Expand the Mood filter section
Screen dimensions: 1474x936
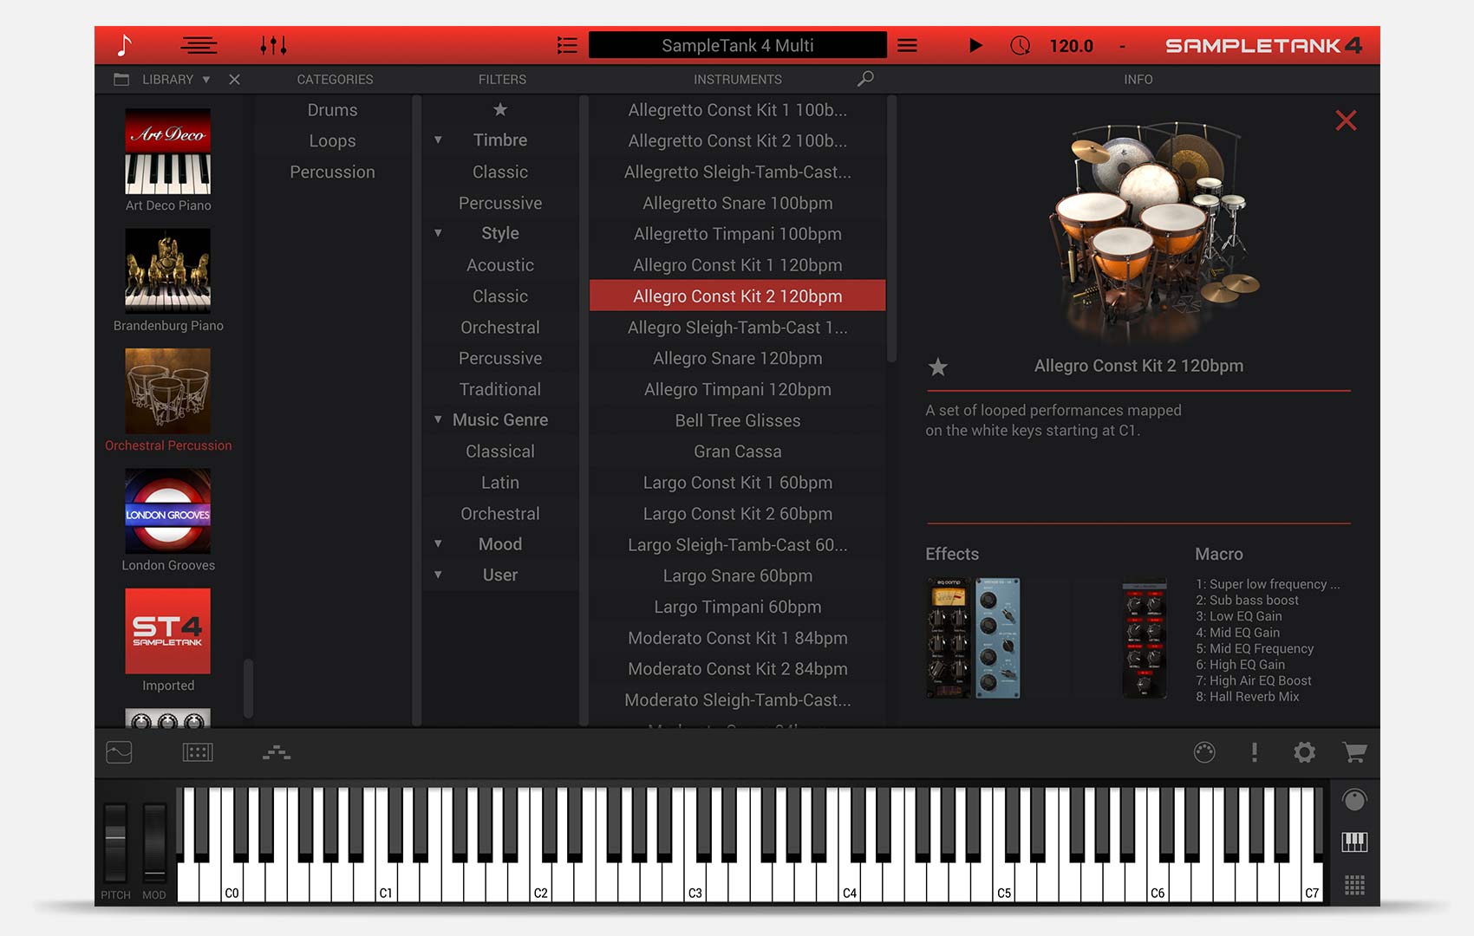(438, 543)
